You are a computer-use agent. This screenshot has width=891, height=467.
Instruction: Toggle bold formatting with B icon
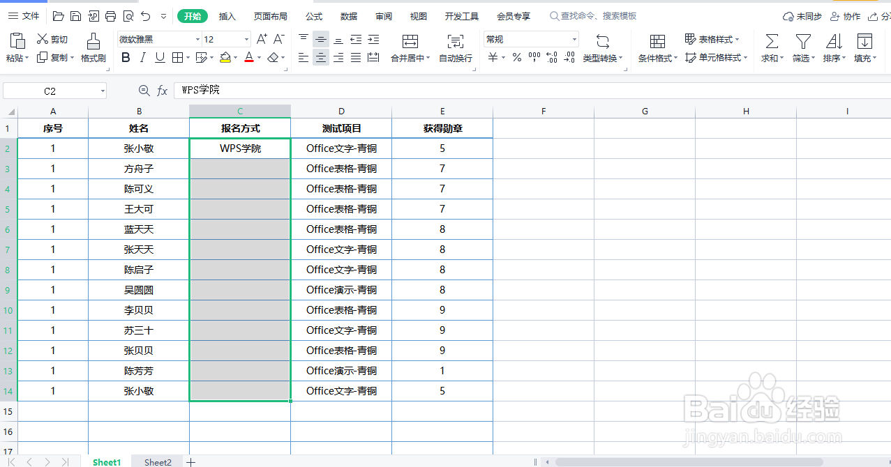pyautogui.click(x=126, y=58)
